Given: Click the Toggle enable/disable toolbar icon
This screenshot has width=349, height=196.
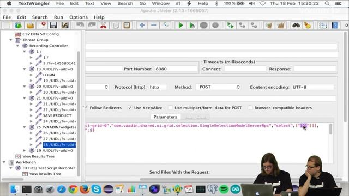Looking at the screenshot, I should pyautogui.click(x=165, y=26).
